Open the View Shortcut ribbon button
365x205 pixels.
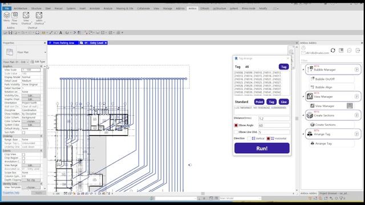26,18
